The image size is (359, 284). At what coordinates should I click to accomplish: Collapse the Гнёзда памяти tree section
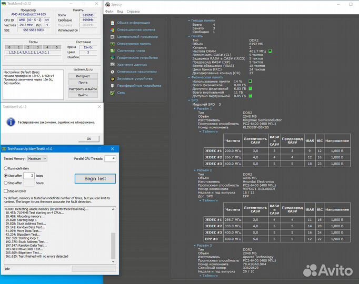point(188,21)
